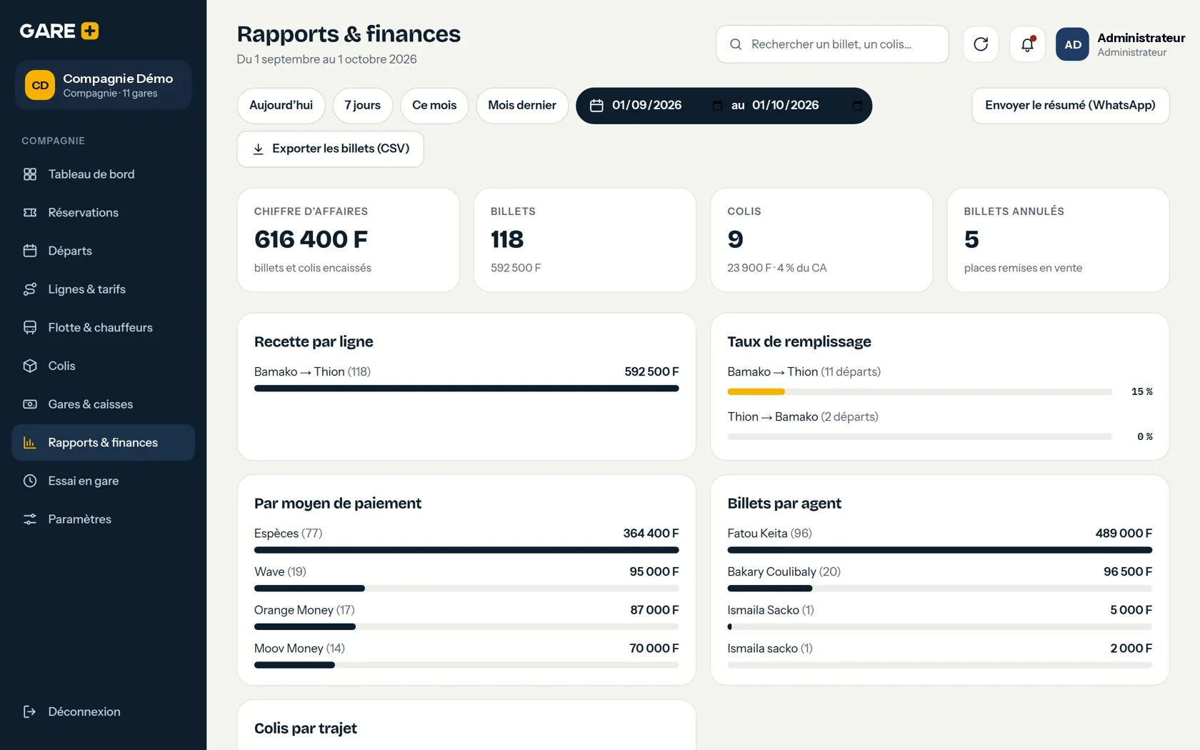
Task: Click the "Ismaila sacko (1)" 2 000 F row
Action: (x=939, y=656)
